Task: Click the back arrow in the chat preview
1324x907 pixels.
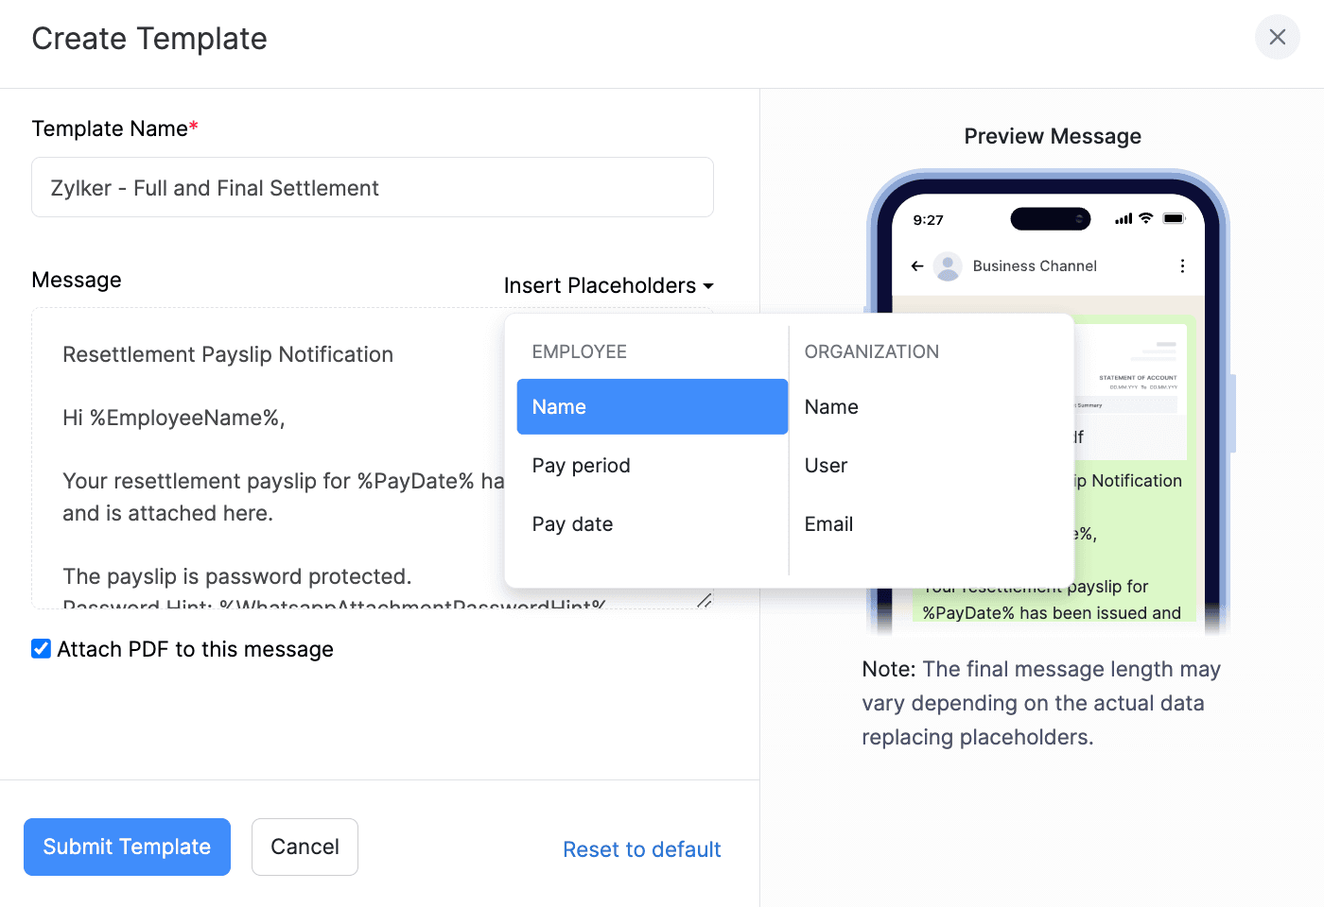Action: point(916,265)
